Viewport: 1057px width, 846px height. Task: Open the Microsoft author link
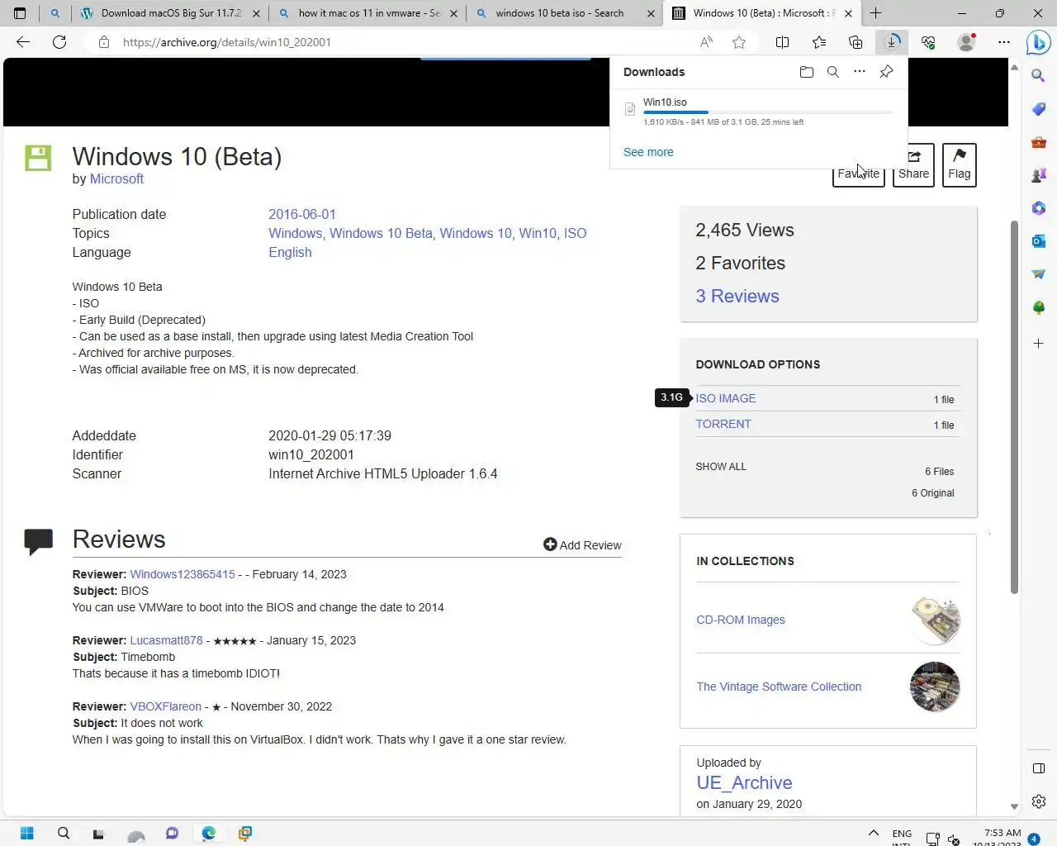point(116,179)
